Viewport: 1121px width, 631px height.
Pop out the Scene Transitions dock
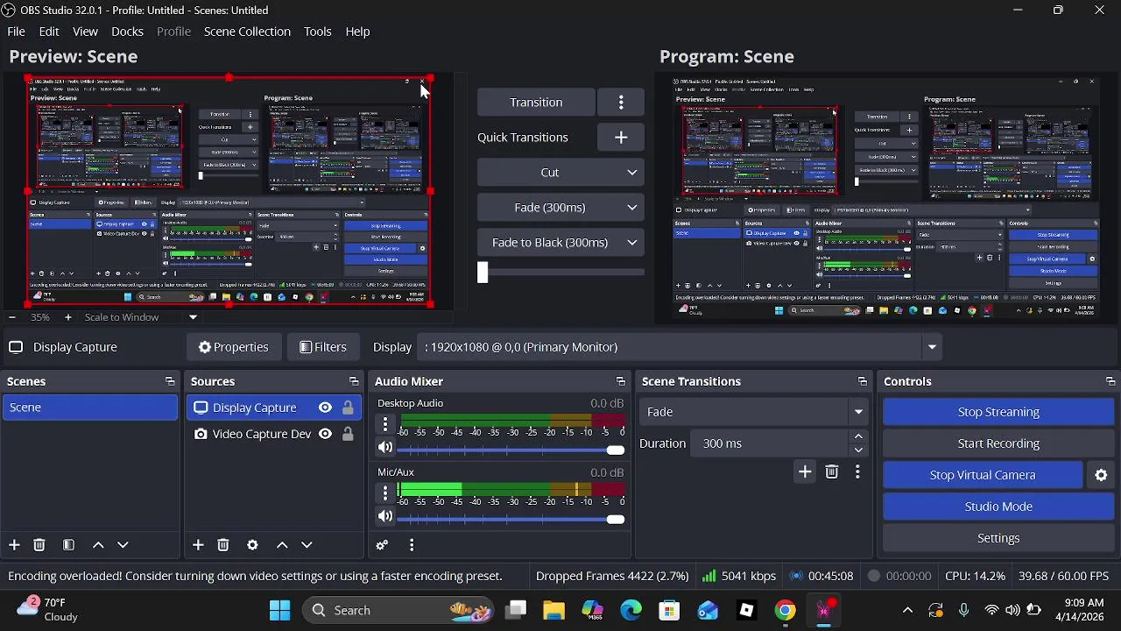coord(863,381)
